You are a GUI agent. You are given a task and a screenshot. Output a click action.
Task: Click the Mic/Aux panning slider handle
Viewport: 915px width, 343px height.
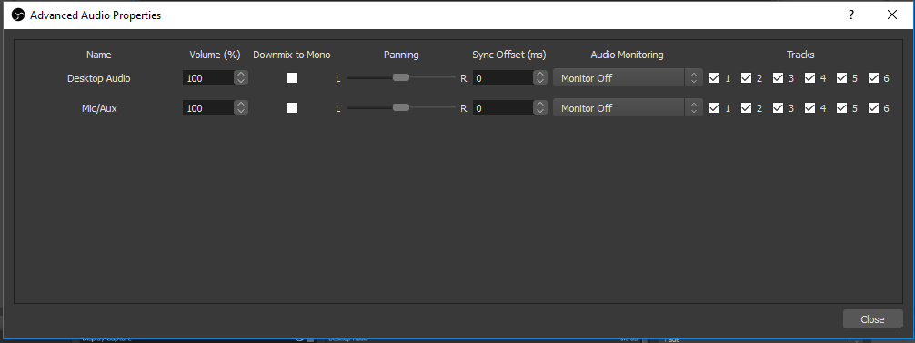(x=401, y=107)
